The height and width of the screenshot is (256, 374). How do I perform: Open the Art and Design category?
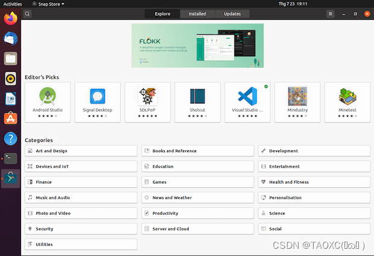(x=81, y=151)
